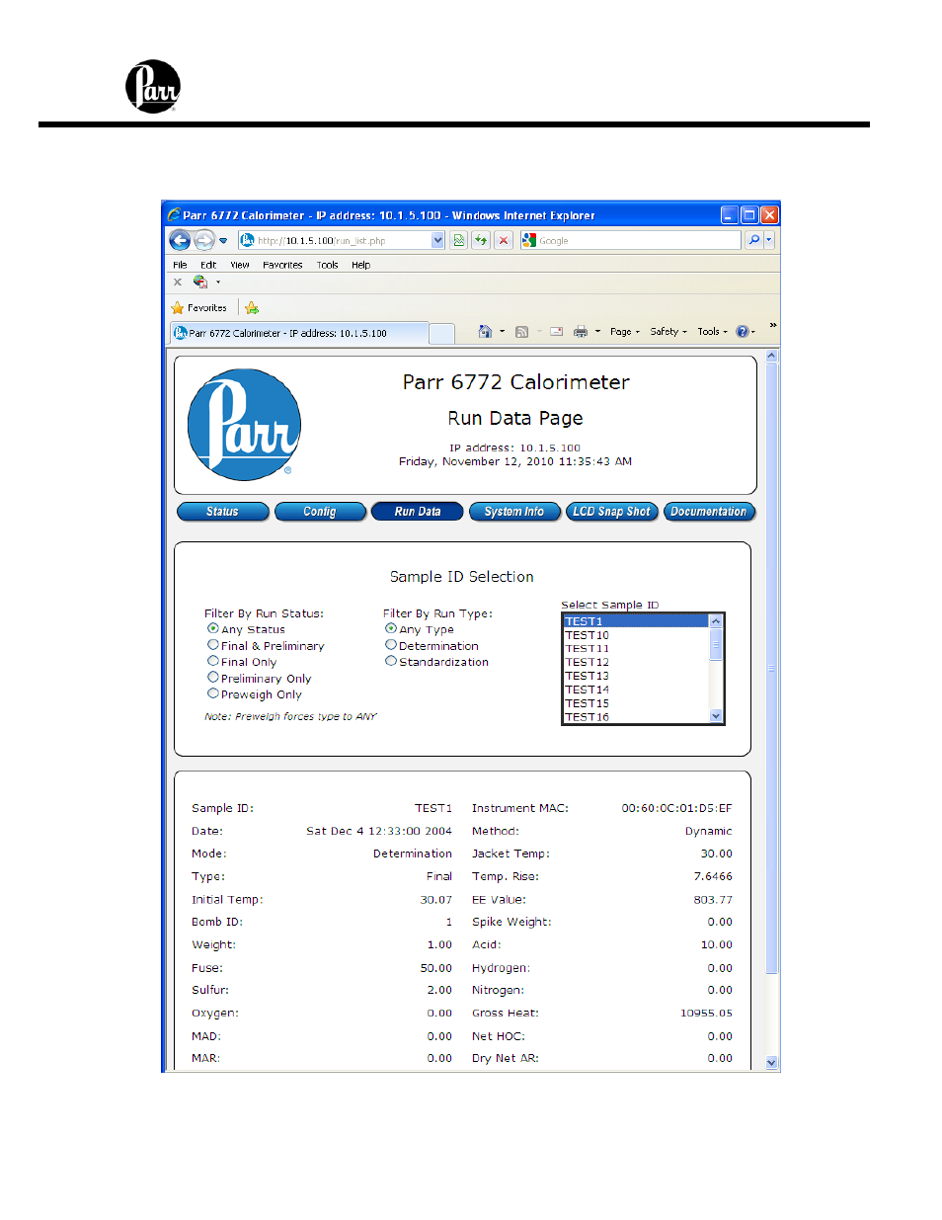Refresh the page with green arrows icon
This screenshot has width=942, height=1220.
(x=481, y=240)
